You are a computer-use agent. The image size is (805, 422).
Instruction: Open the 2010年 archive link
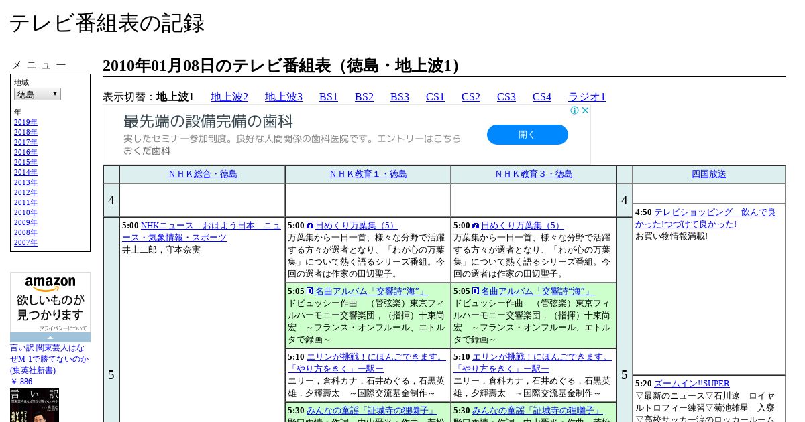tap(25, 213)
